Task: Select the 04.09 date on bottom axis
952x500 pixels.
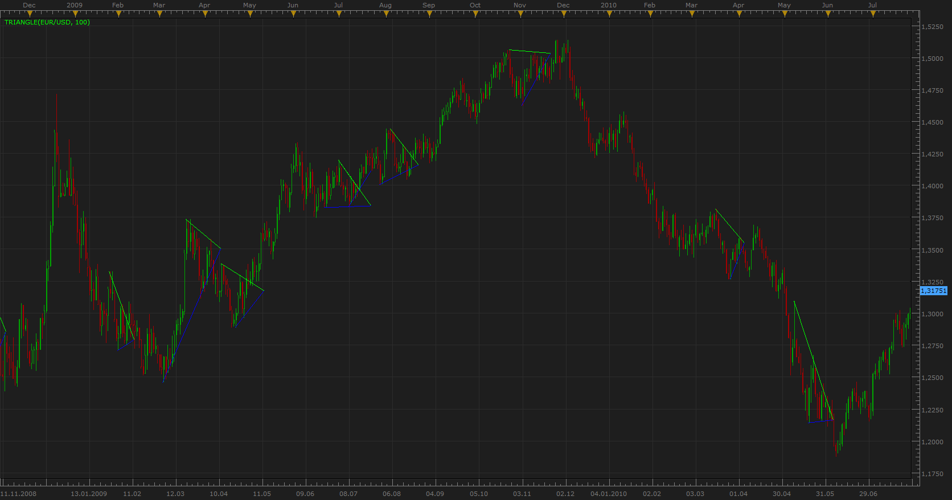Action: coord(435,494)
